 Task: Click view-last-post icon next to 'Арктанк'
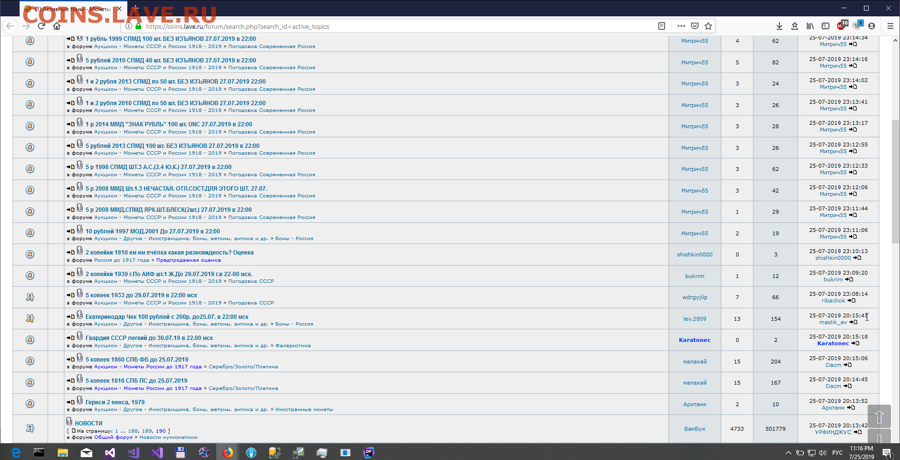[851, 408]
